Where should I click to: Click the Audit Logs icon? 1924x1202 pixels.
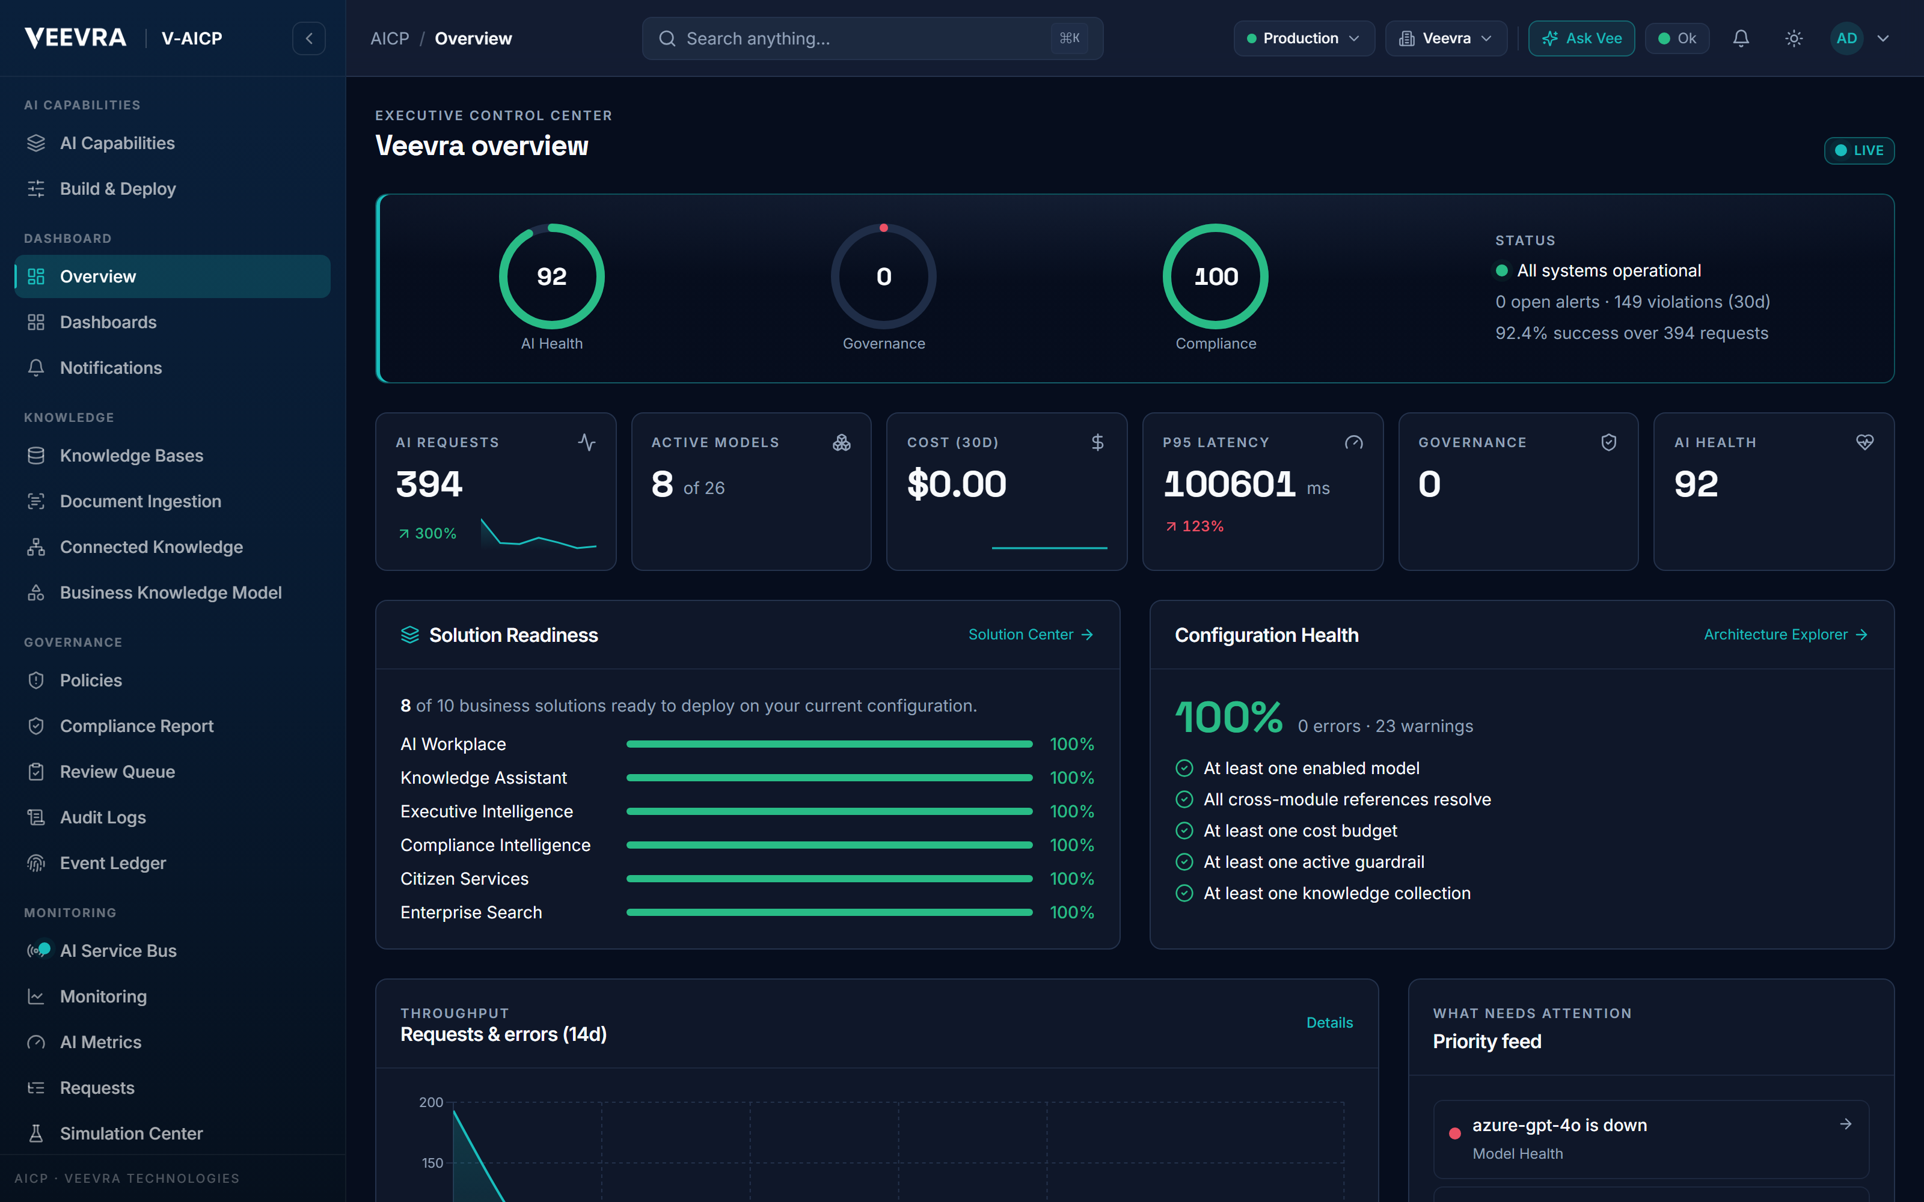click(36, 817)
